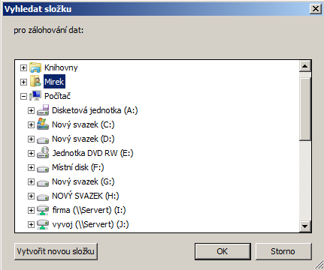Click the NOVÝ SVAZEK H: drive icon

click(43, 197)
